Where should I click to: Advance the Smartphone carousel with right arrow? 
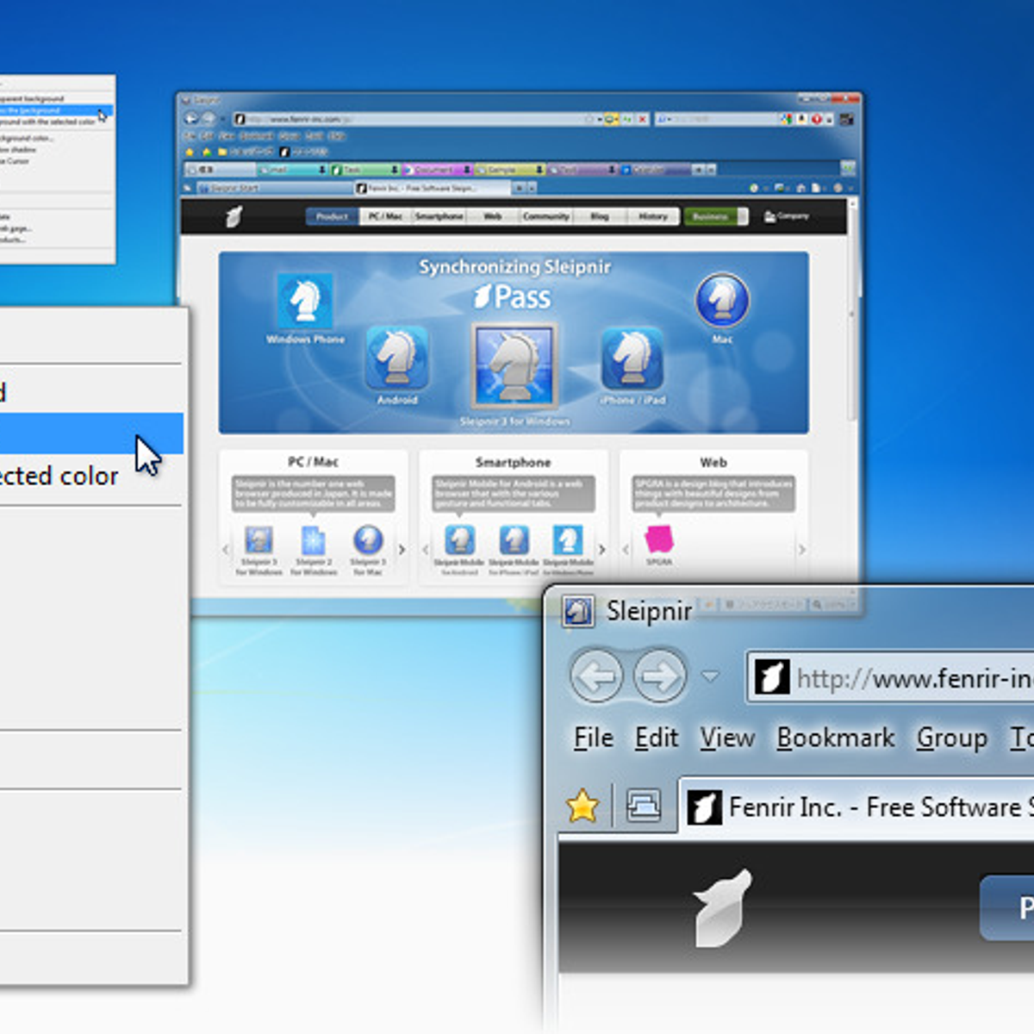click(x=601, y=549)
